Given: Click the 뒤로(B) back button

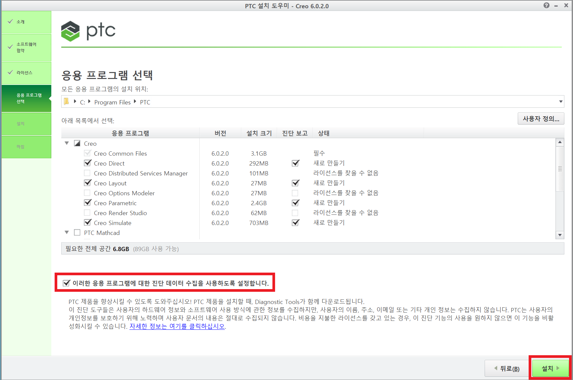Looking at the screenshot, I should [506, 368].
